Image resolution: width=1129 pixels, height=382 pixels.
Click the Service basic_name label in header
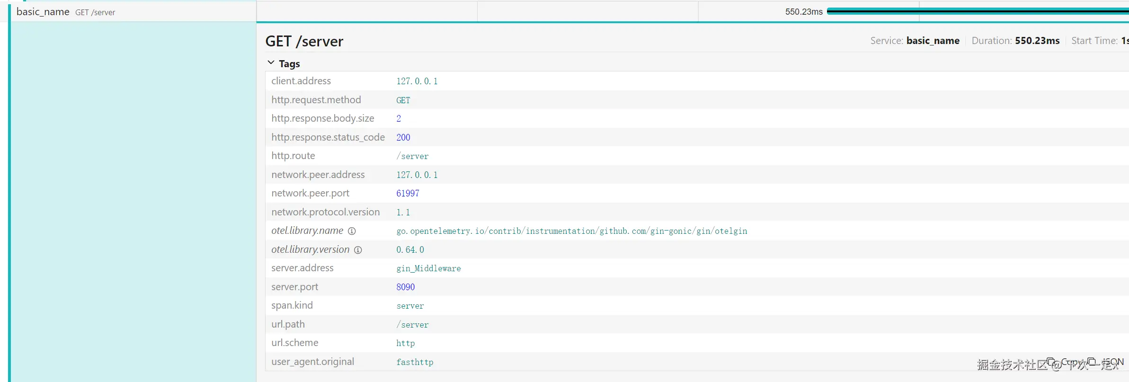(915, 41)
